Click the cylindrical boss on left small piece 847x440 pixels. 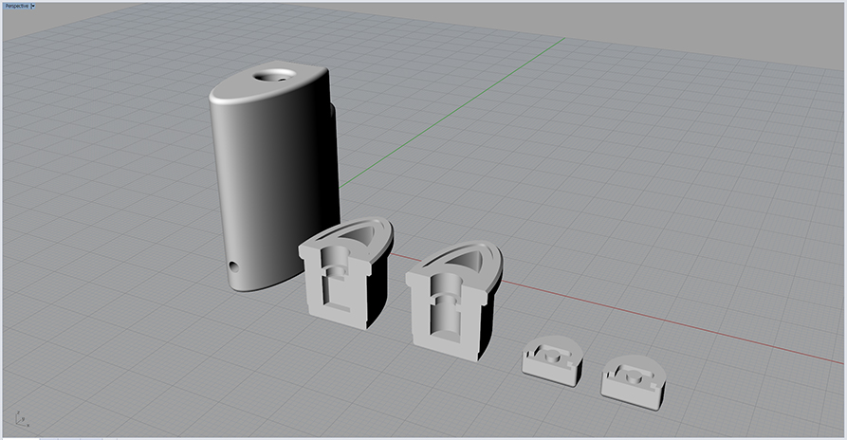point(548,350)
